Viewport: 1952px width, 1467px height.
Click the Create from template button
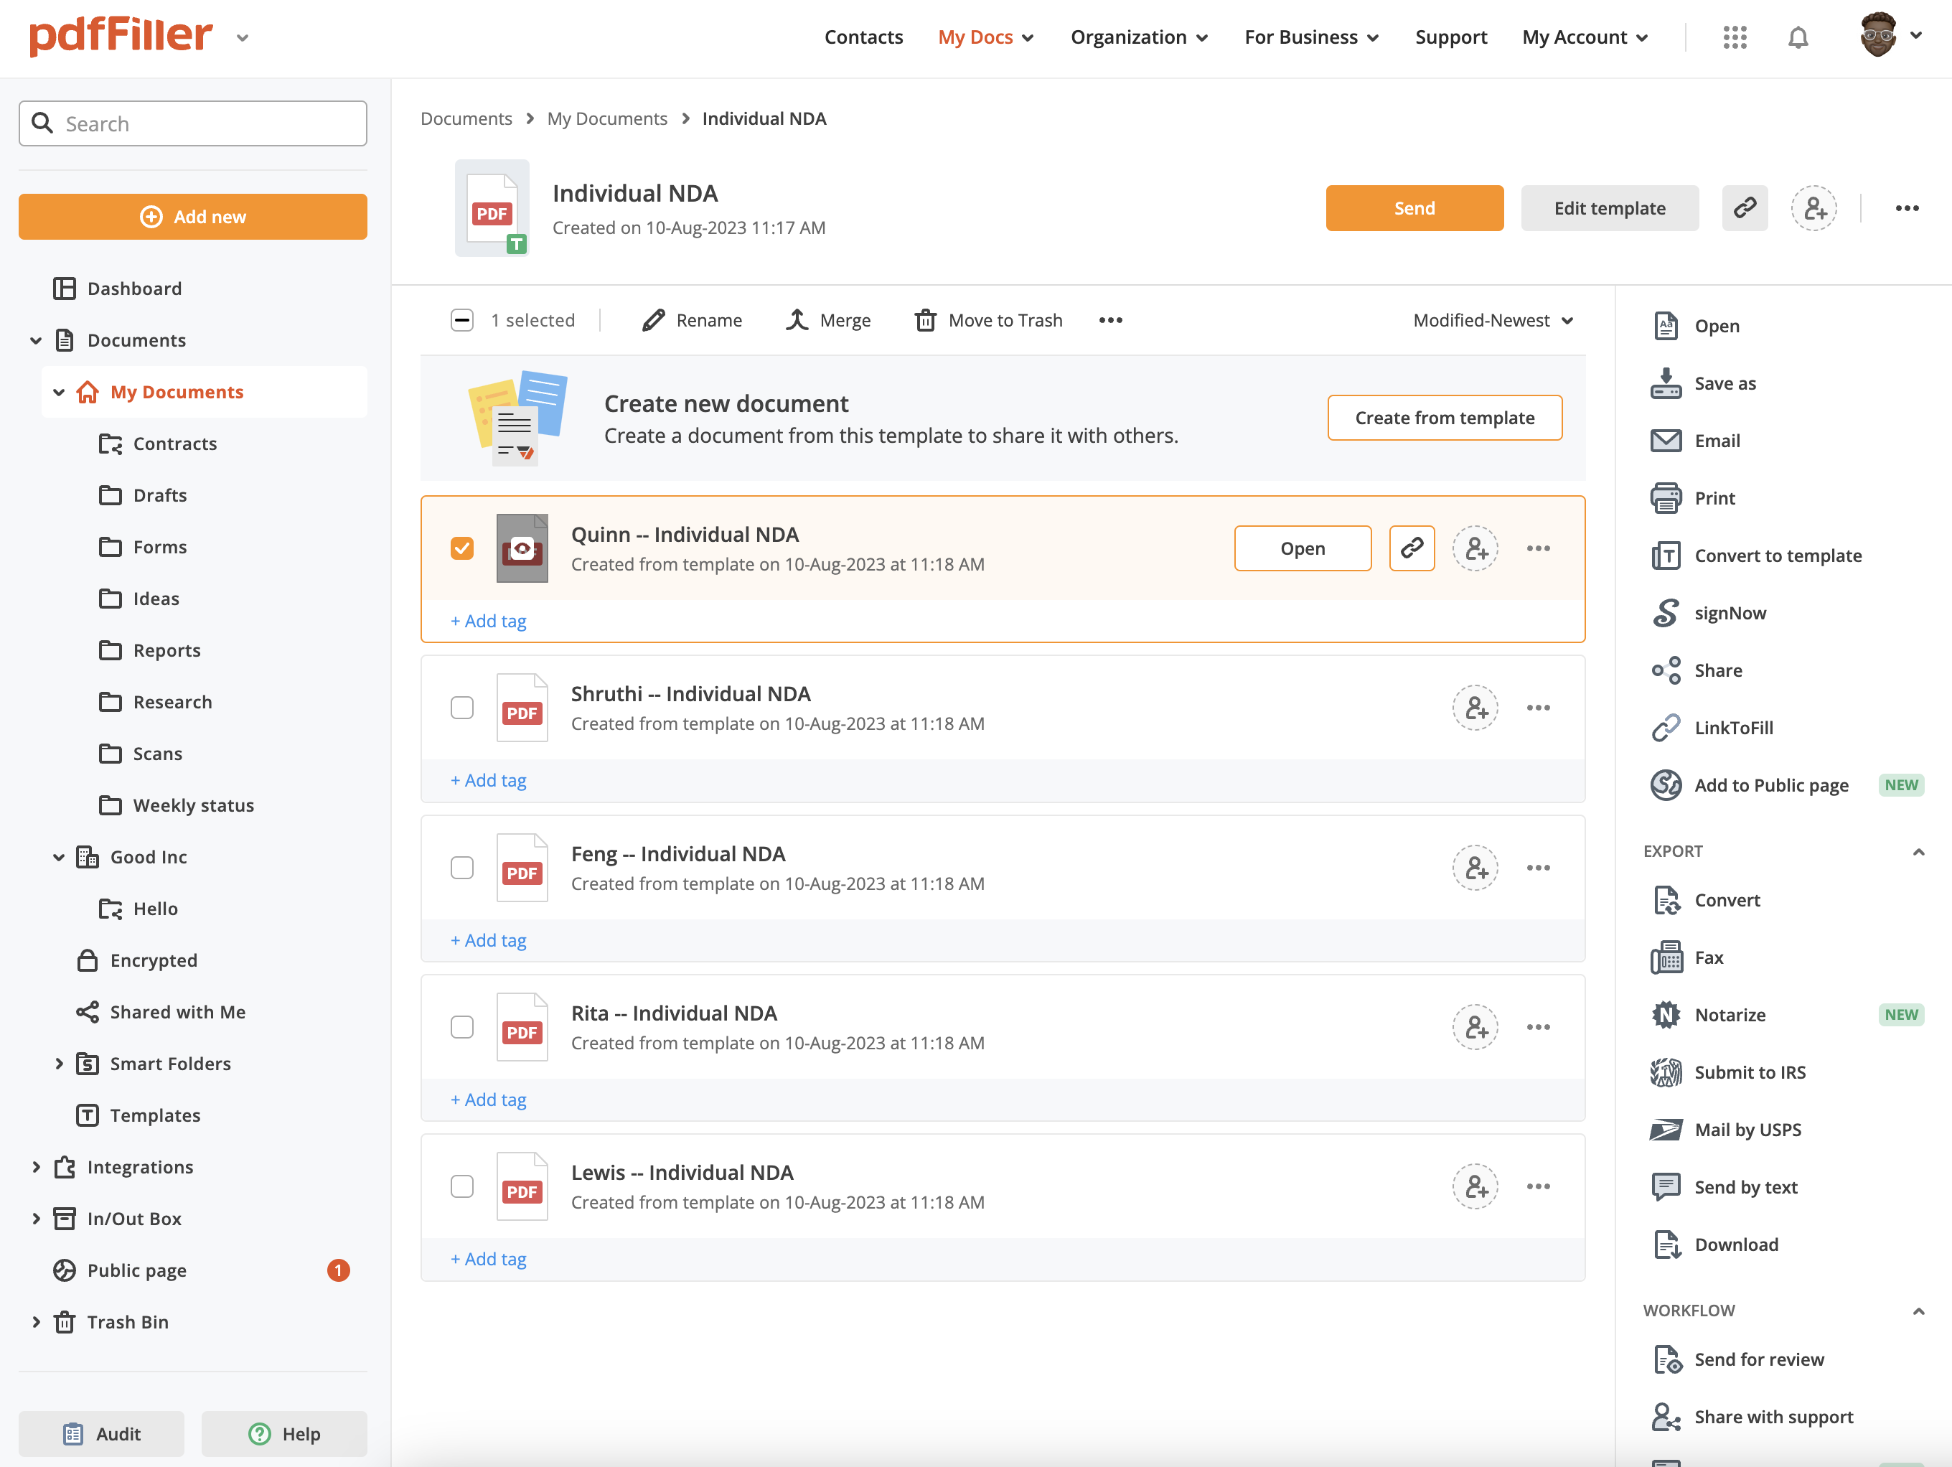click(x=1444, y=418)
